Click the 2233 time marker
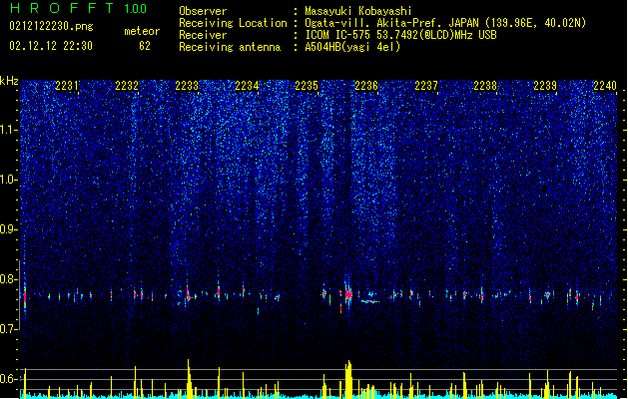 coord(187,86)
